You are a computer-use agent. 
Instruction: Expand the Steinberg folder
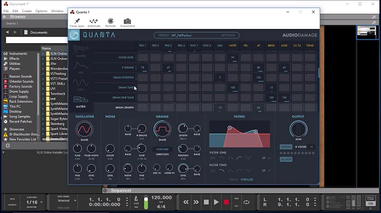(x=43, y=124)
